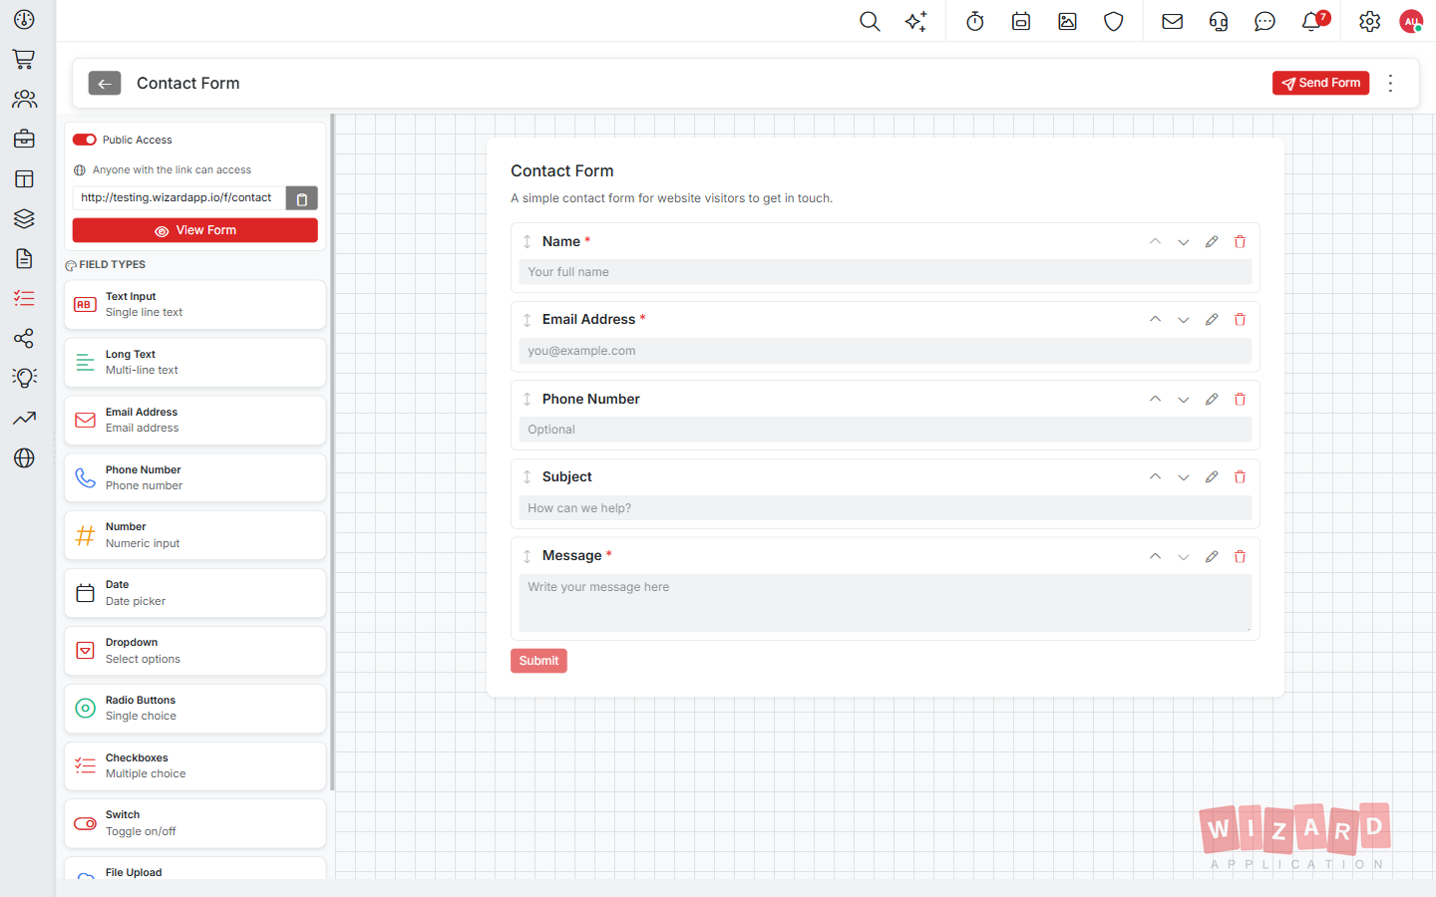
Task: Open stacked layers icon in sidebar
Action: pyautogui.click(x=24, y=218)
